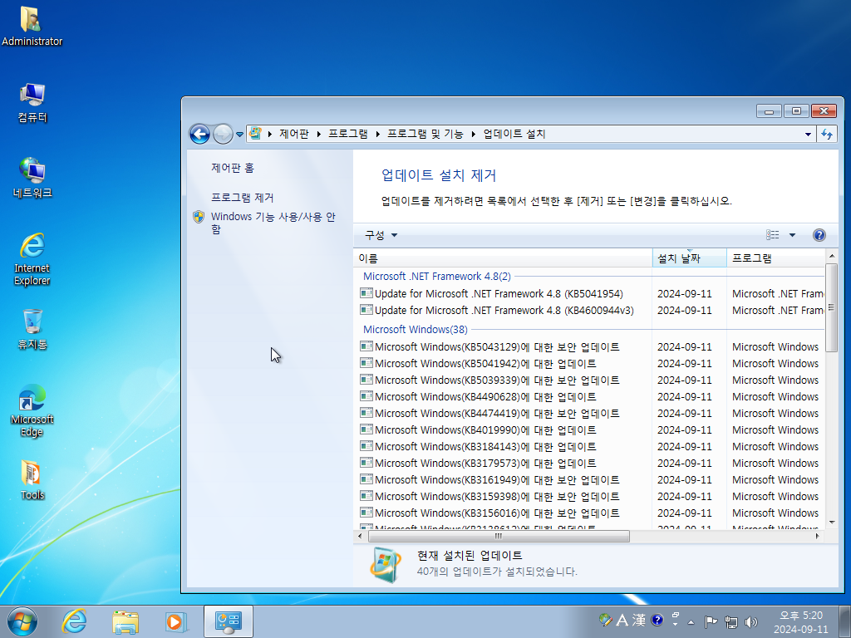Select update KB4490628 row
The image size is (851, 638).
(485, 396)
